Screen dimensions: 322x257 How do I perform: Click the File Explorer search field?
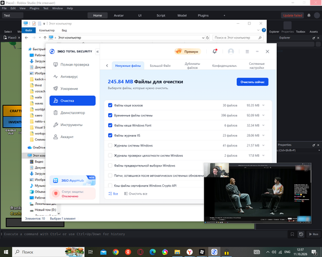tap(238, 38)
